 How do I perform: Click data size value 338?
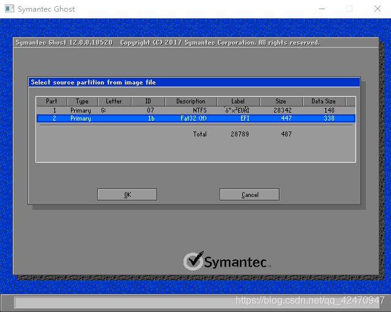pos(329,118)
